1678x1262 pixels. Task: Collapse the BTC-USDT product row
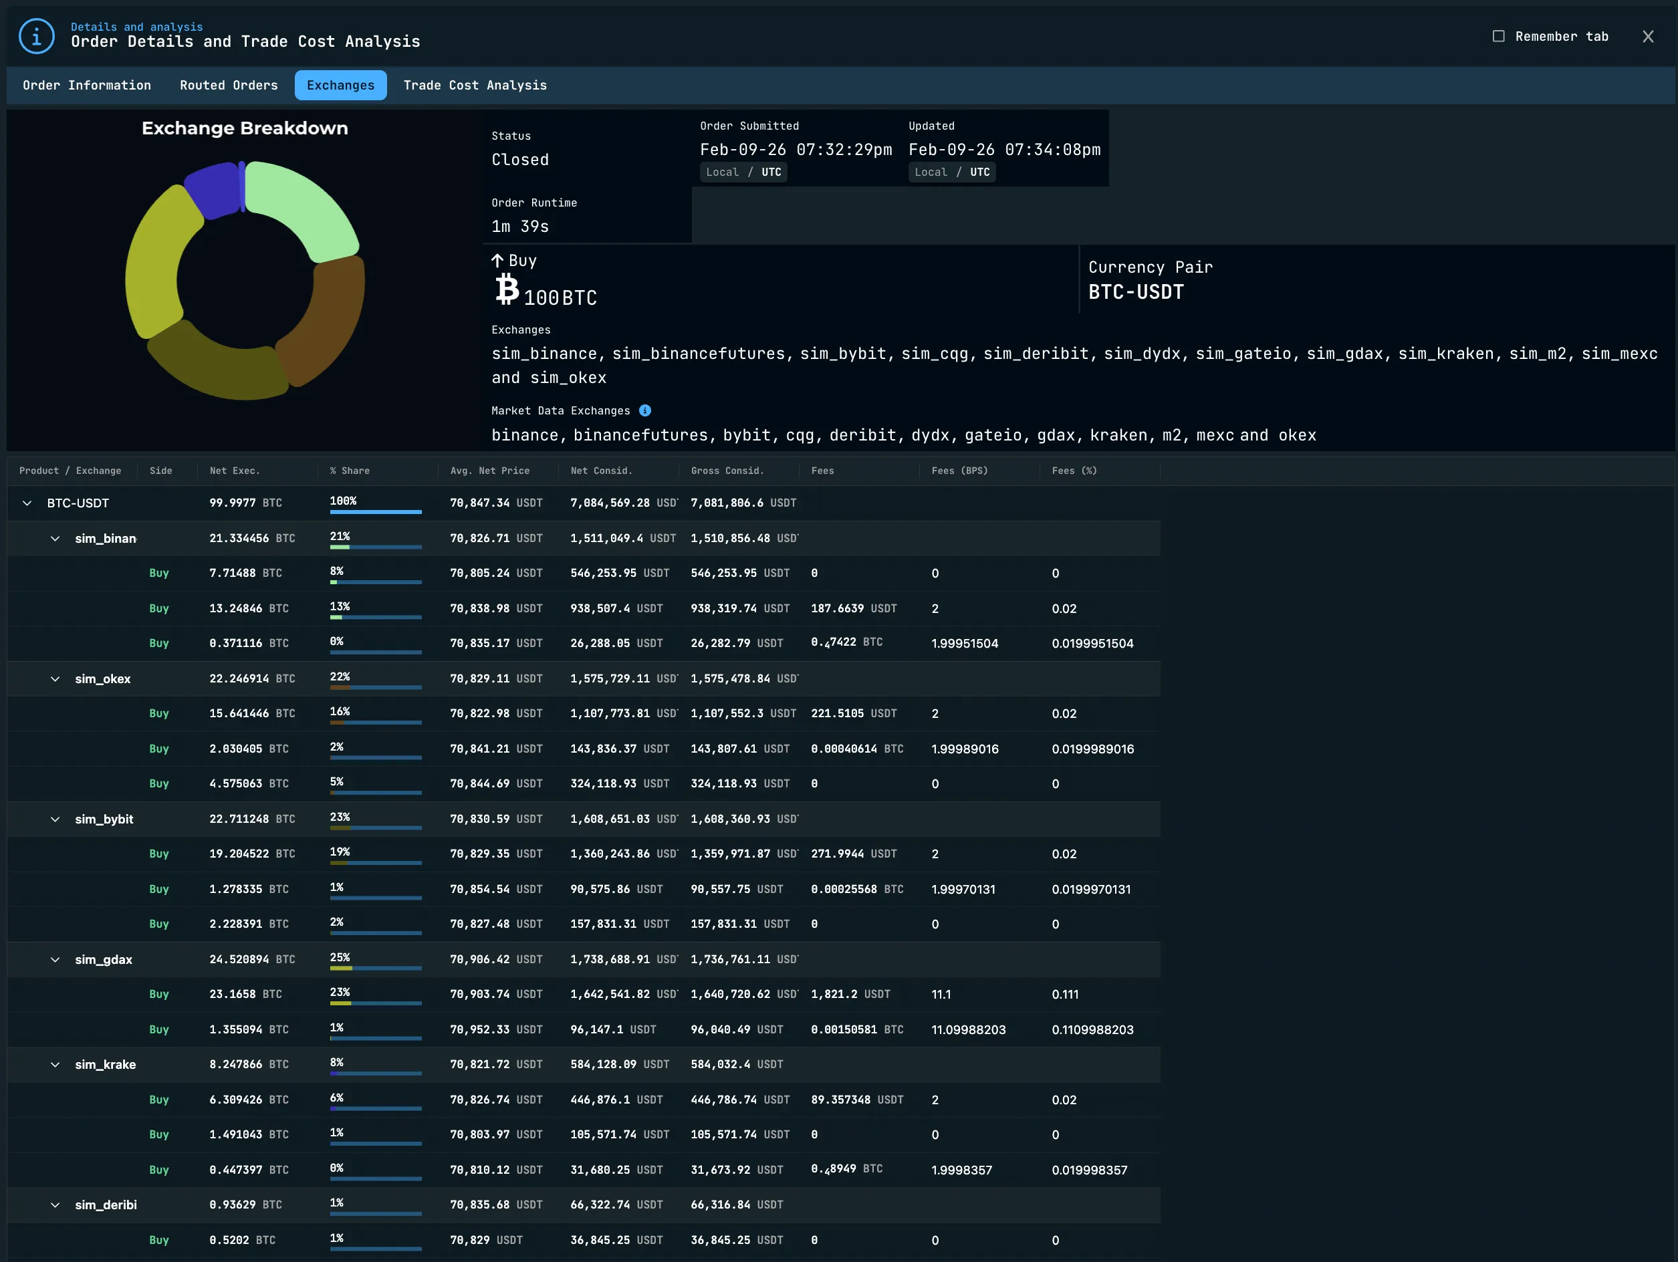pos(27,503)
